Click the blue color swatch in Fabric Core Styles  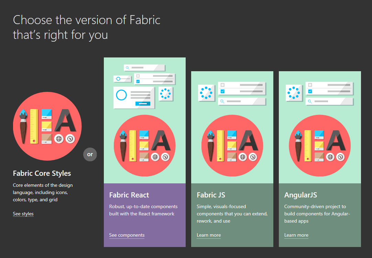(46, 114)
